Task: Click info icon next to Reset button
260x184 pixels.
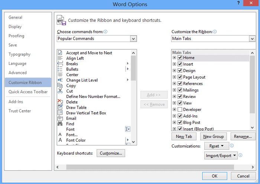Action: (232, 145)
